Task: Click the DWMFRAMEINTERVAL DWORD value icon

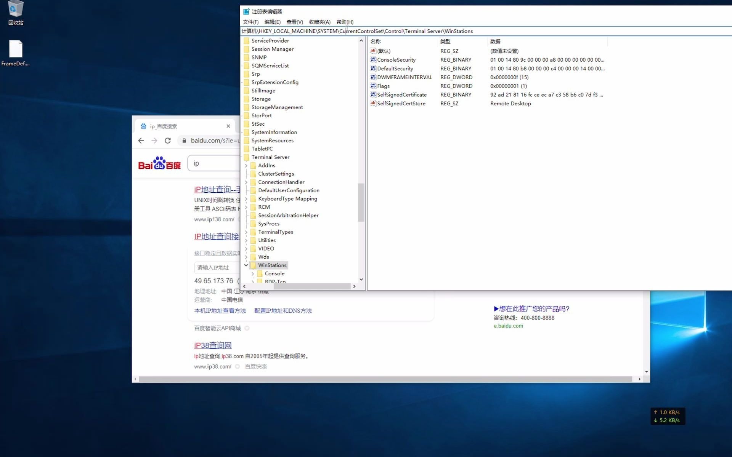Action: (373, 77)
